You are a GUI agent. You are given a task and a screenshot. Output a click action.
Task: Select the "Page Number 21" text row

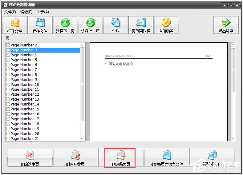(x=25, y=139)
